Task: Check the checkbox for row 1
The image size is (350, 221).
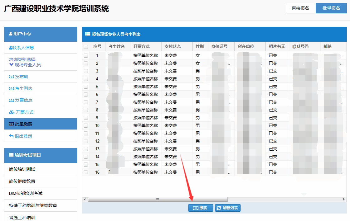Action: pos(86,55)
